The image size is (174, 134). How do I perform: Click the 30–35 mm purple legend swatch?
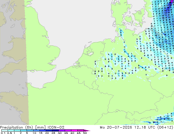click(x=62, y=130)
